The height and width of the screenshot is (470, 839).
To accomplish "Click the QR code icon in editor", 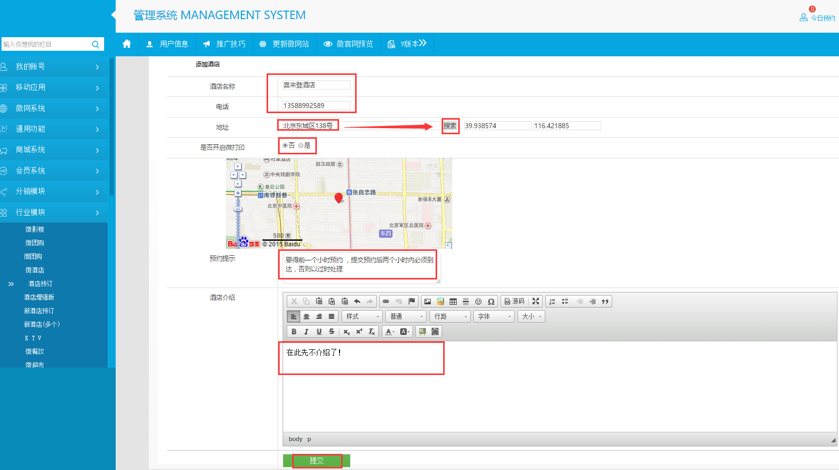I will [435, 332].
